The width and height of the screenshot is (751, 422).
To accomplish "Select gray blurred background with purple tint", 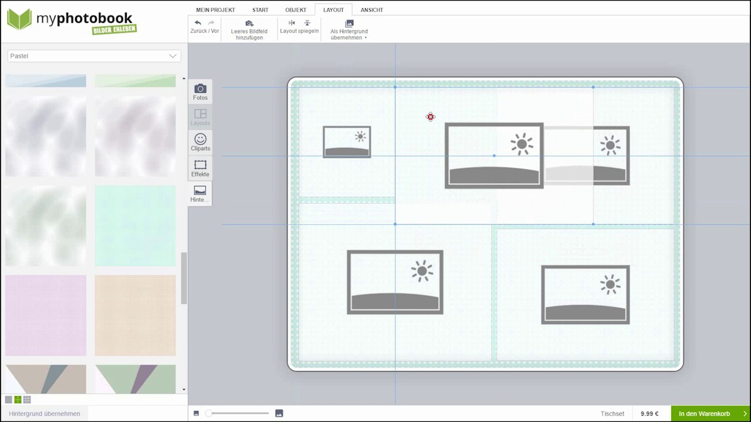I will (135, 137).
